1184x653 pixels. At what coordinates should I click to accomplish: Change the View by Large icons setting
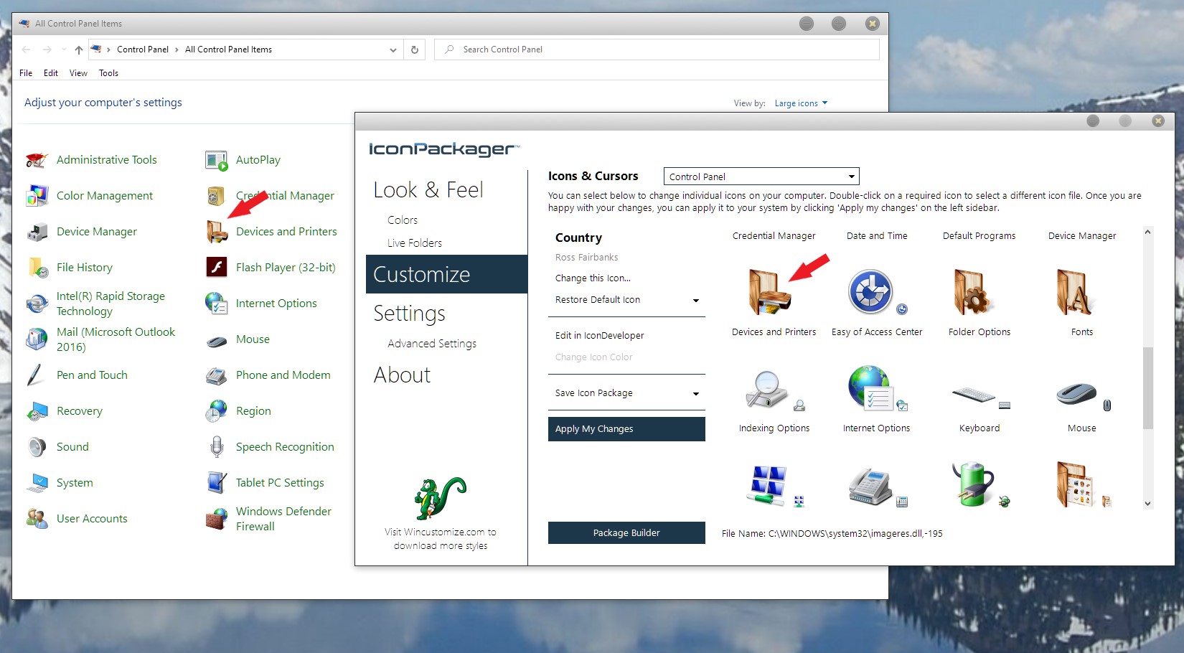[x=800, y=103]
